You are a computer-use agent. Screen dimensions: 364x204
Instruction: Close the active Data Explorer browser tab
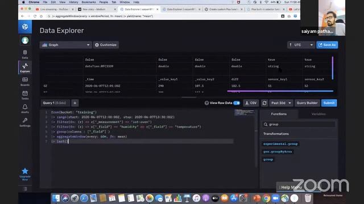click(158, 9)
